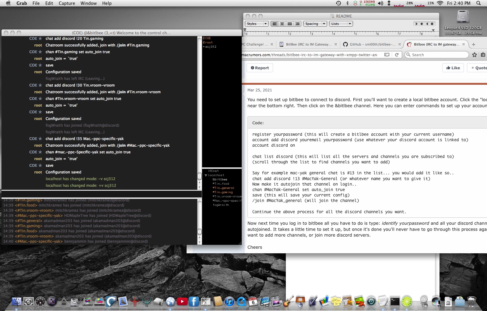Click the Wi-Fi status icon
487x311 pixels.
coord(440,3)
